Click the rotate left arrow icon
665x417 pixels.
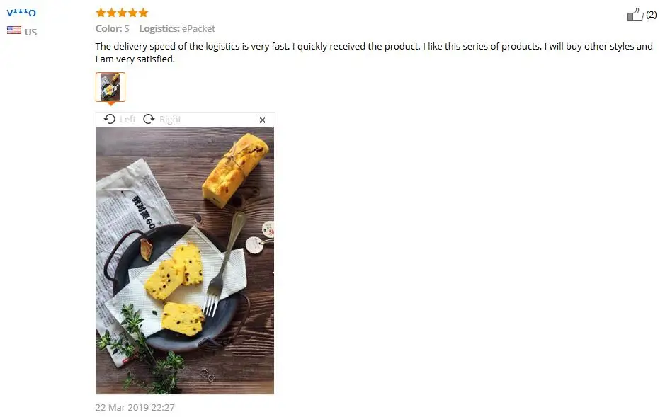pyautogui.click(x=110, y=119)
